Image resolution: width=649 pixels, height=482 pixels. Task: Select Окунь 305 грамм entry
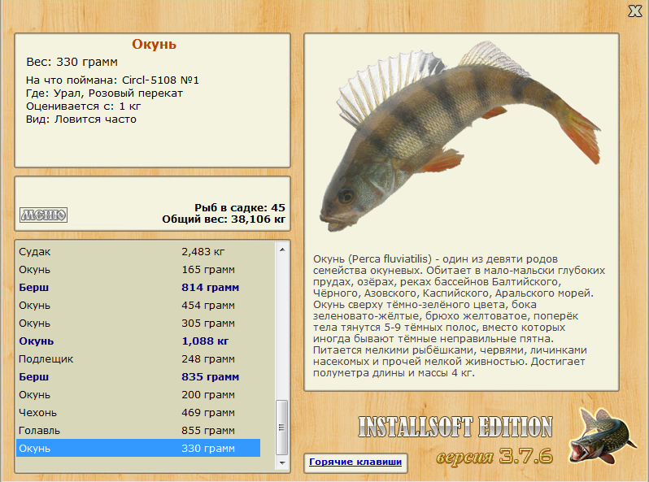point(138,324)
